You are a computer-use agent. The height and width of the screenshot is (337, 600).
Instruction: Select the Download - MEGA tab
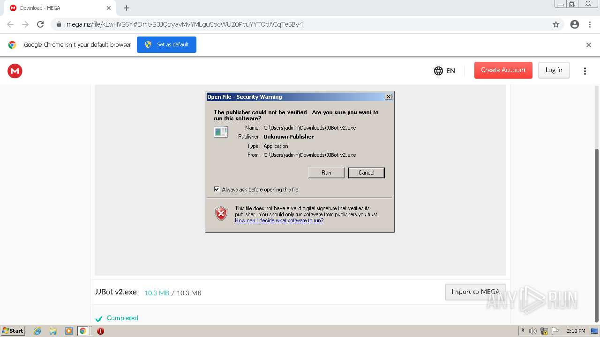pyautogui.click(x=60, y=8)
